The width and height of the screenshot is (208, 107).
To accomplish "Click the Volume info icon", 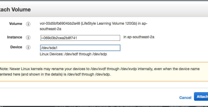I will tap(28, 24).
